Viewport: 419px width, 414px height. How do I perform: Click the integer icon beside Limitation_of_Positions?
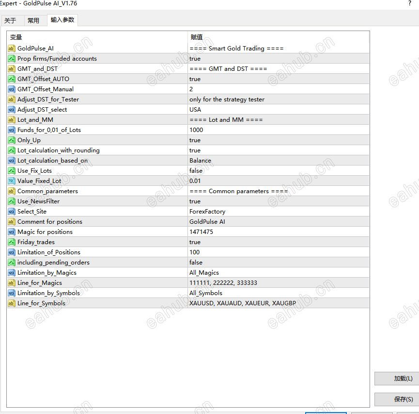11,252
